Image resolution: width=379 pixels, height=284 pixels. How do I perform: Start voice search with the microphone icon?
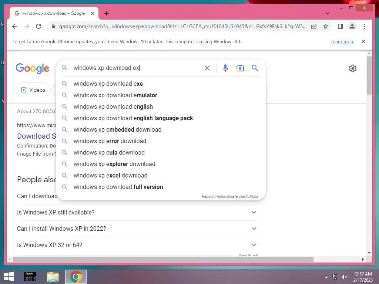pyautogui.click(x=225, y=68)
